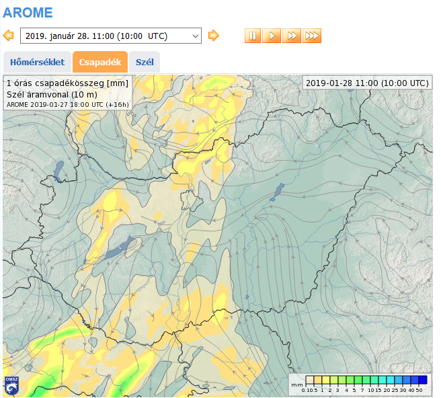Play the animation at normal speed
Viewport: 441px width, 398px height.
click(272, 36)
